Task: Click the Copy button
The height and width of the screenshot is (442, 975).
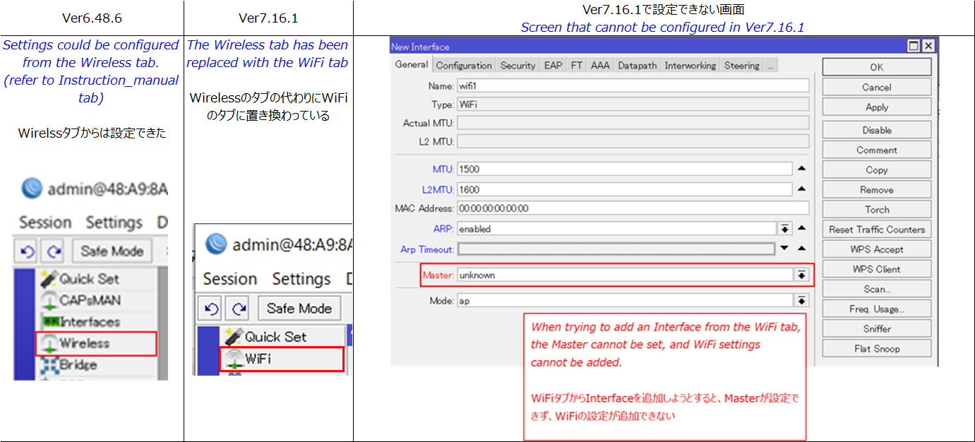Action: (877, 170)
